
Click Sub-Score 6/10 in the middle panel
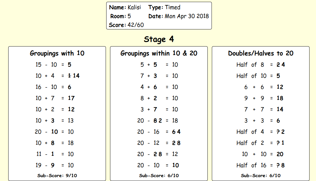coord(159,176)
